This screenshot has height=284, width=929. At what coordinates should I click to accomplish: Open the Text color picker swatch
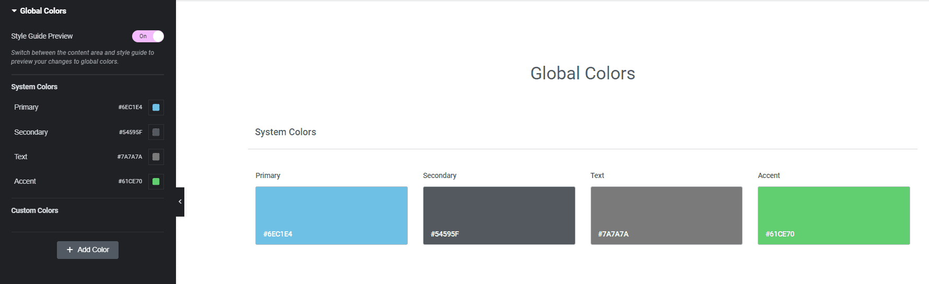point(156,157)
